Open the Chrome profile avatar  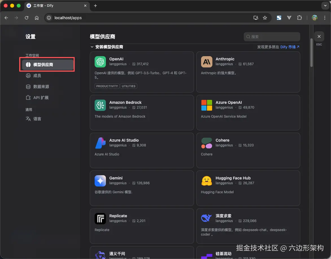click(315, 18)
